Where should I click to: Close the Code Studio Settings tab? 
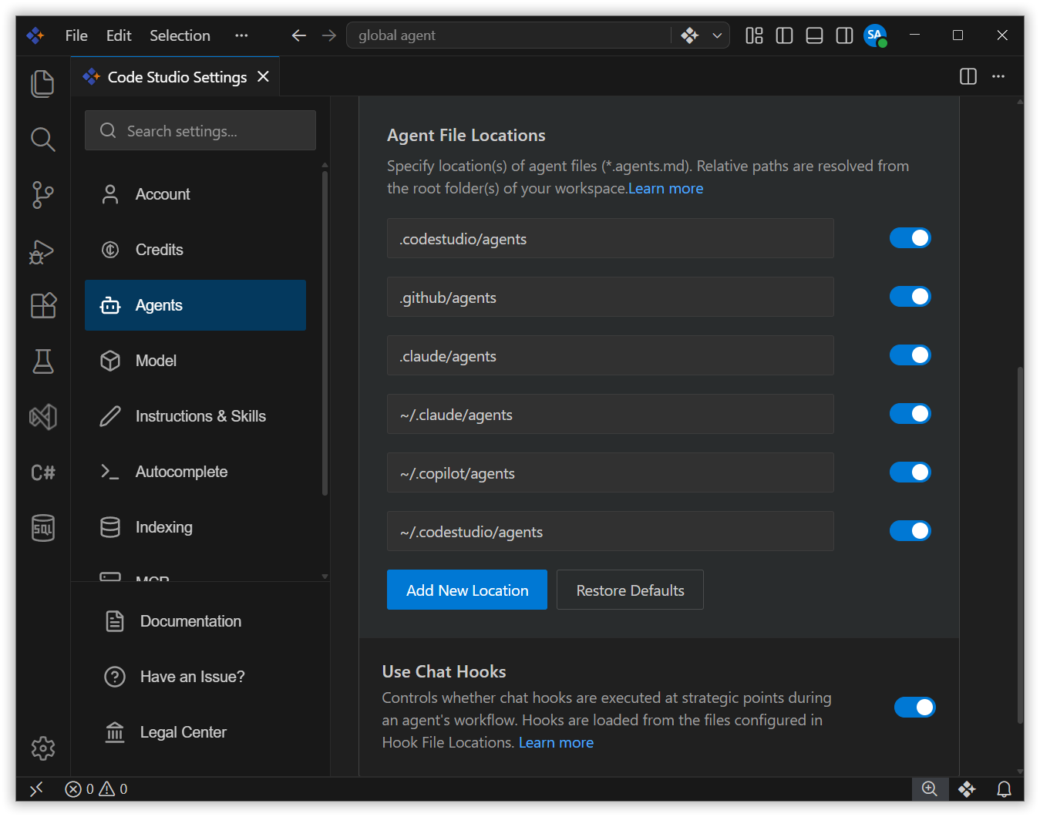tap(263, 76)
